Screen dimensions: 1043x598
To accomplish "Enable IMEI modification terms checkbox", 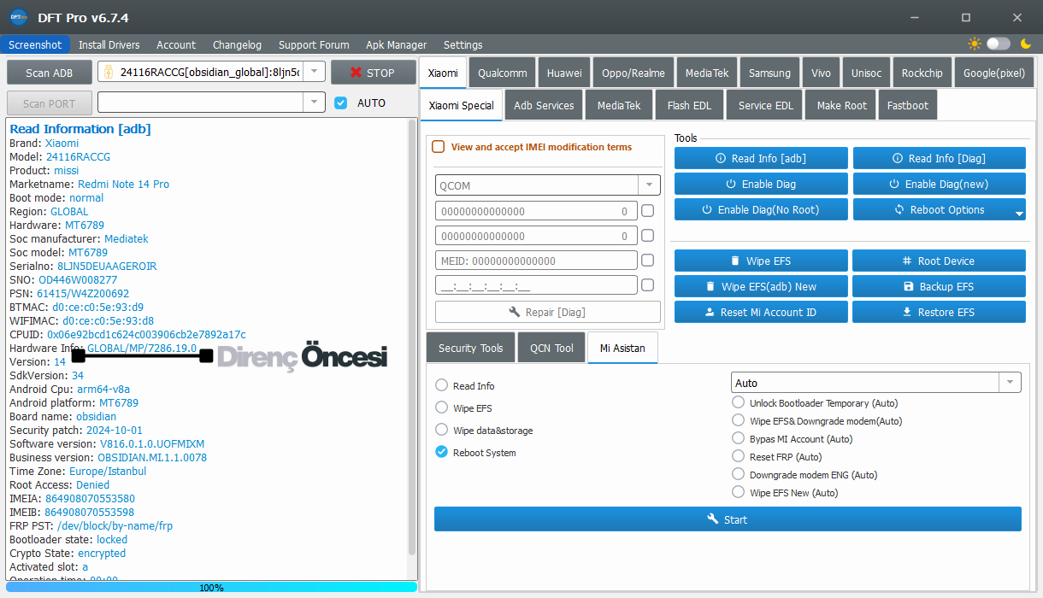I will click(x=438, y=147).
